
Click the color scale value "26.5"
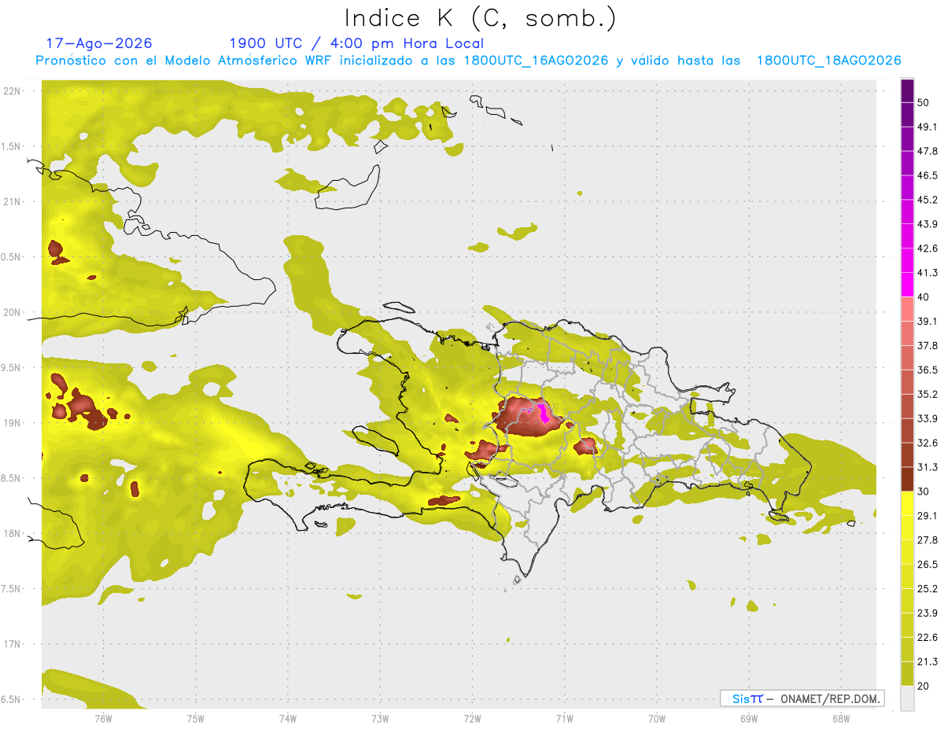coord(927,565)
